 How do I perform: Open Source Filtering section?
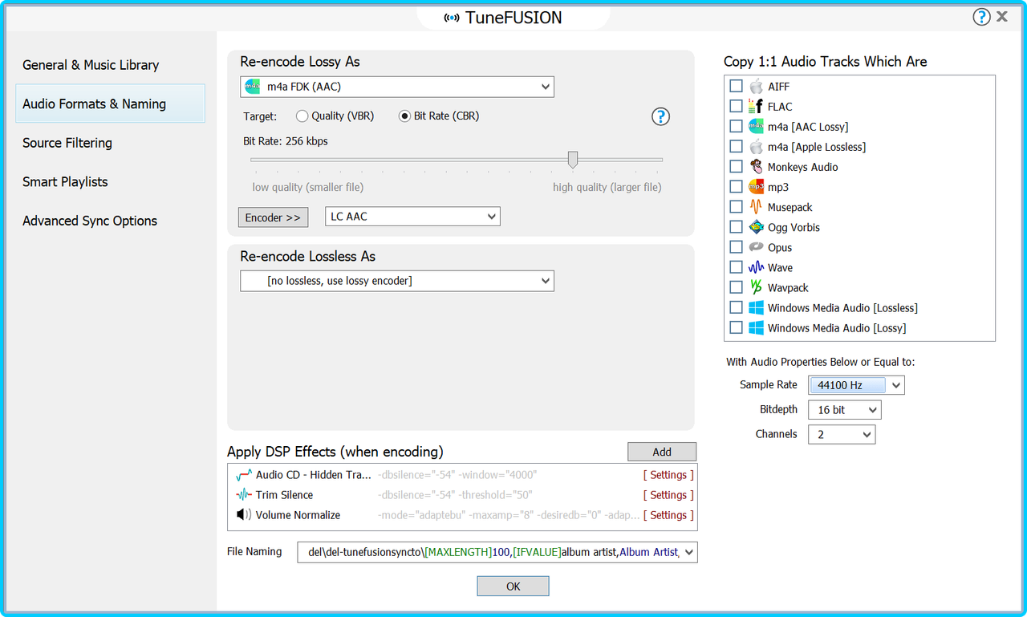(67, 143)
